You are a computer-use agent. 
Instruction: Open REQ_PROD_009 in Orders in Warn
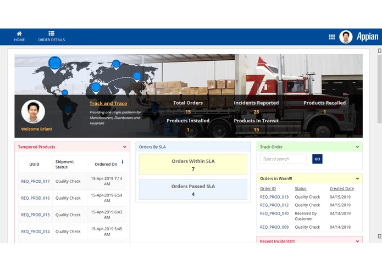274,227
